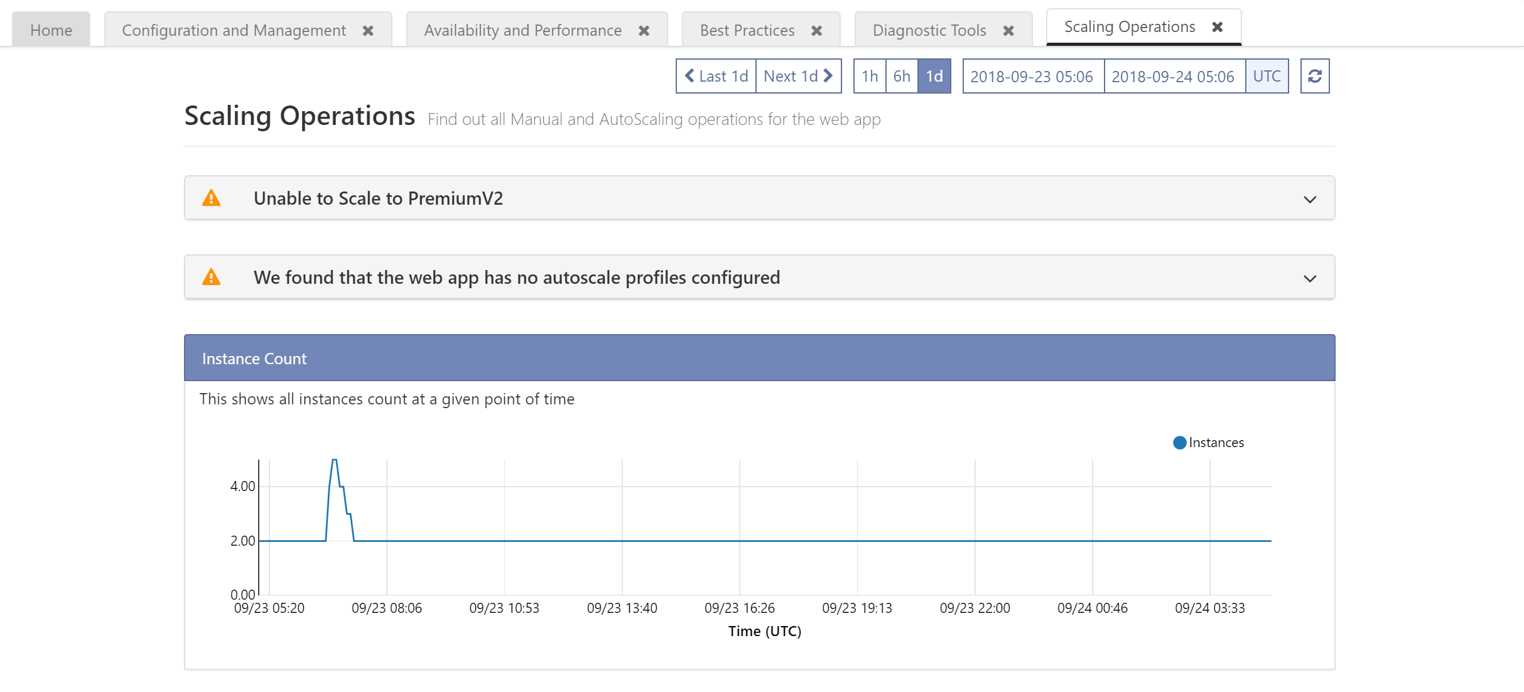Open the Diagnostic Tools tab

[929, 31]
